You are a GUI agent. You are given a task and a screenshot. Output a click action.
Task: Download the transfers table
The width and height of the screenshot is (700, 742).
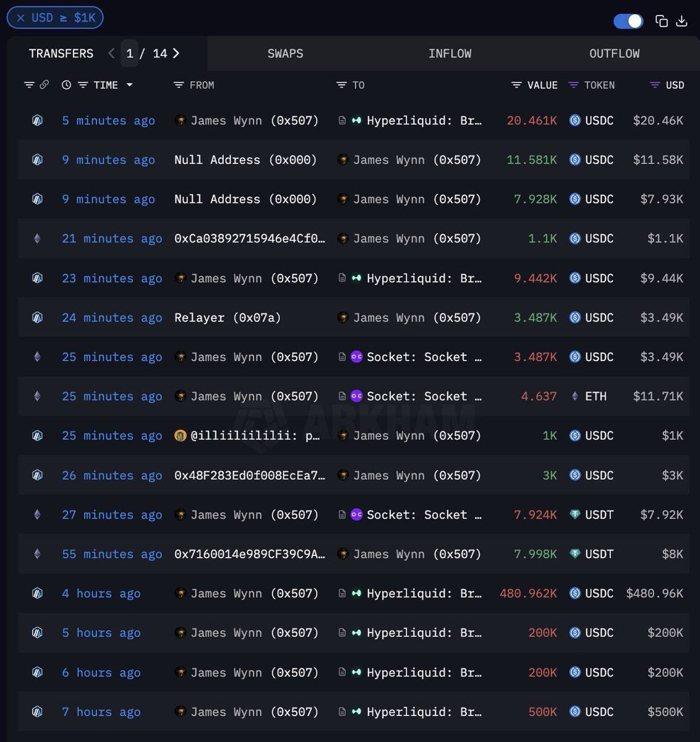click(682, 21)
